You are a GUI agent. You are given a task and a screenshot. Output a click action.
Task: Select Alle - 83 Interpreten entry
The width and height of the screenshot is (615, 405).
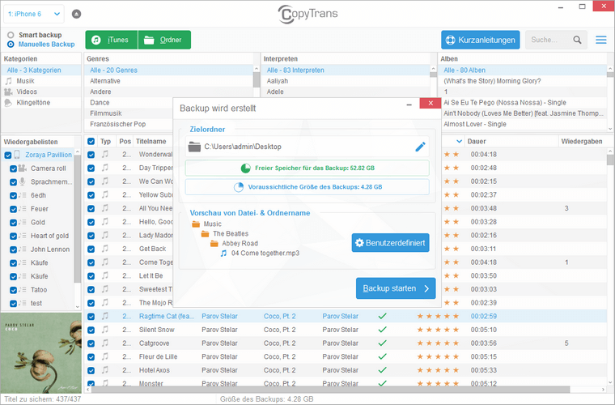tap(346, 70)
